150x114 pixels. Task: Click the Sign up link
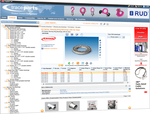tap(139, 6)
